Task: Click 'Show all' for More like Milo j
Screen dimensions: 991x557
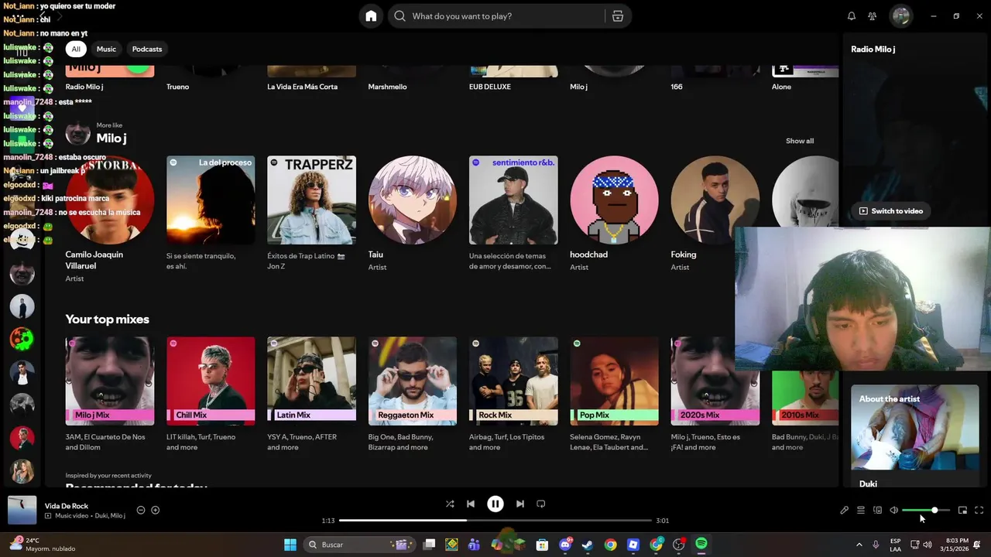Action: 800,141
